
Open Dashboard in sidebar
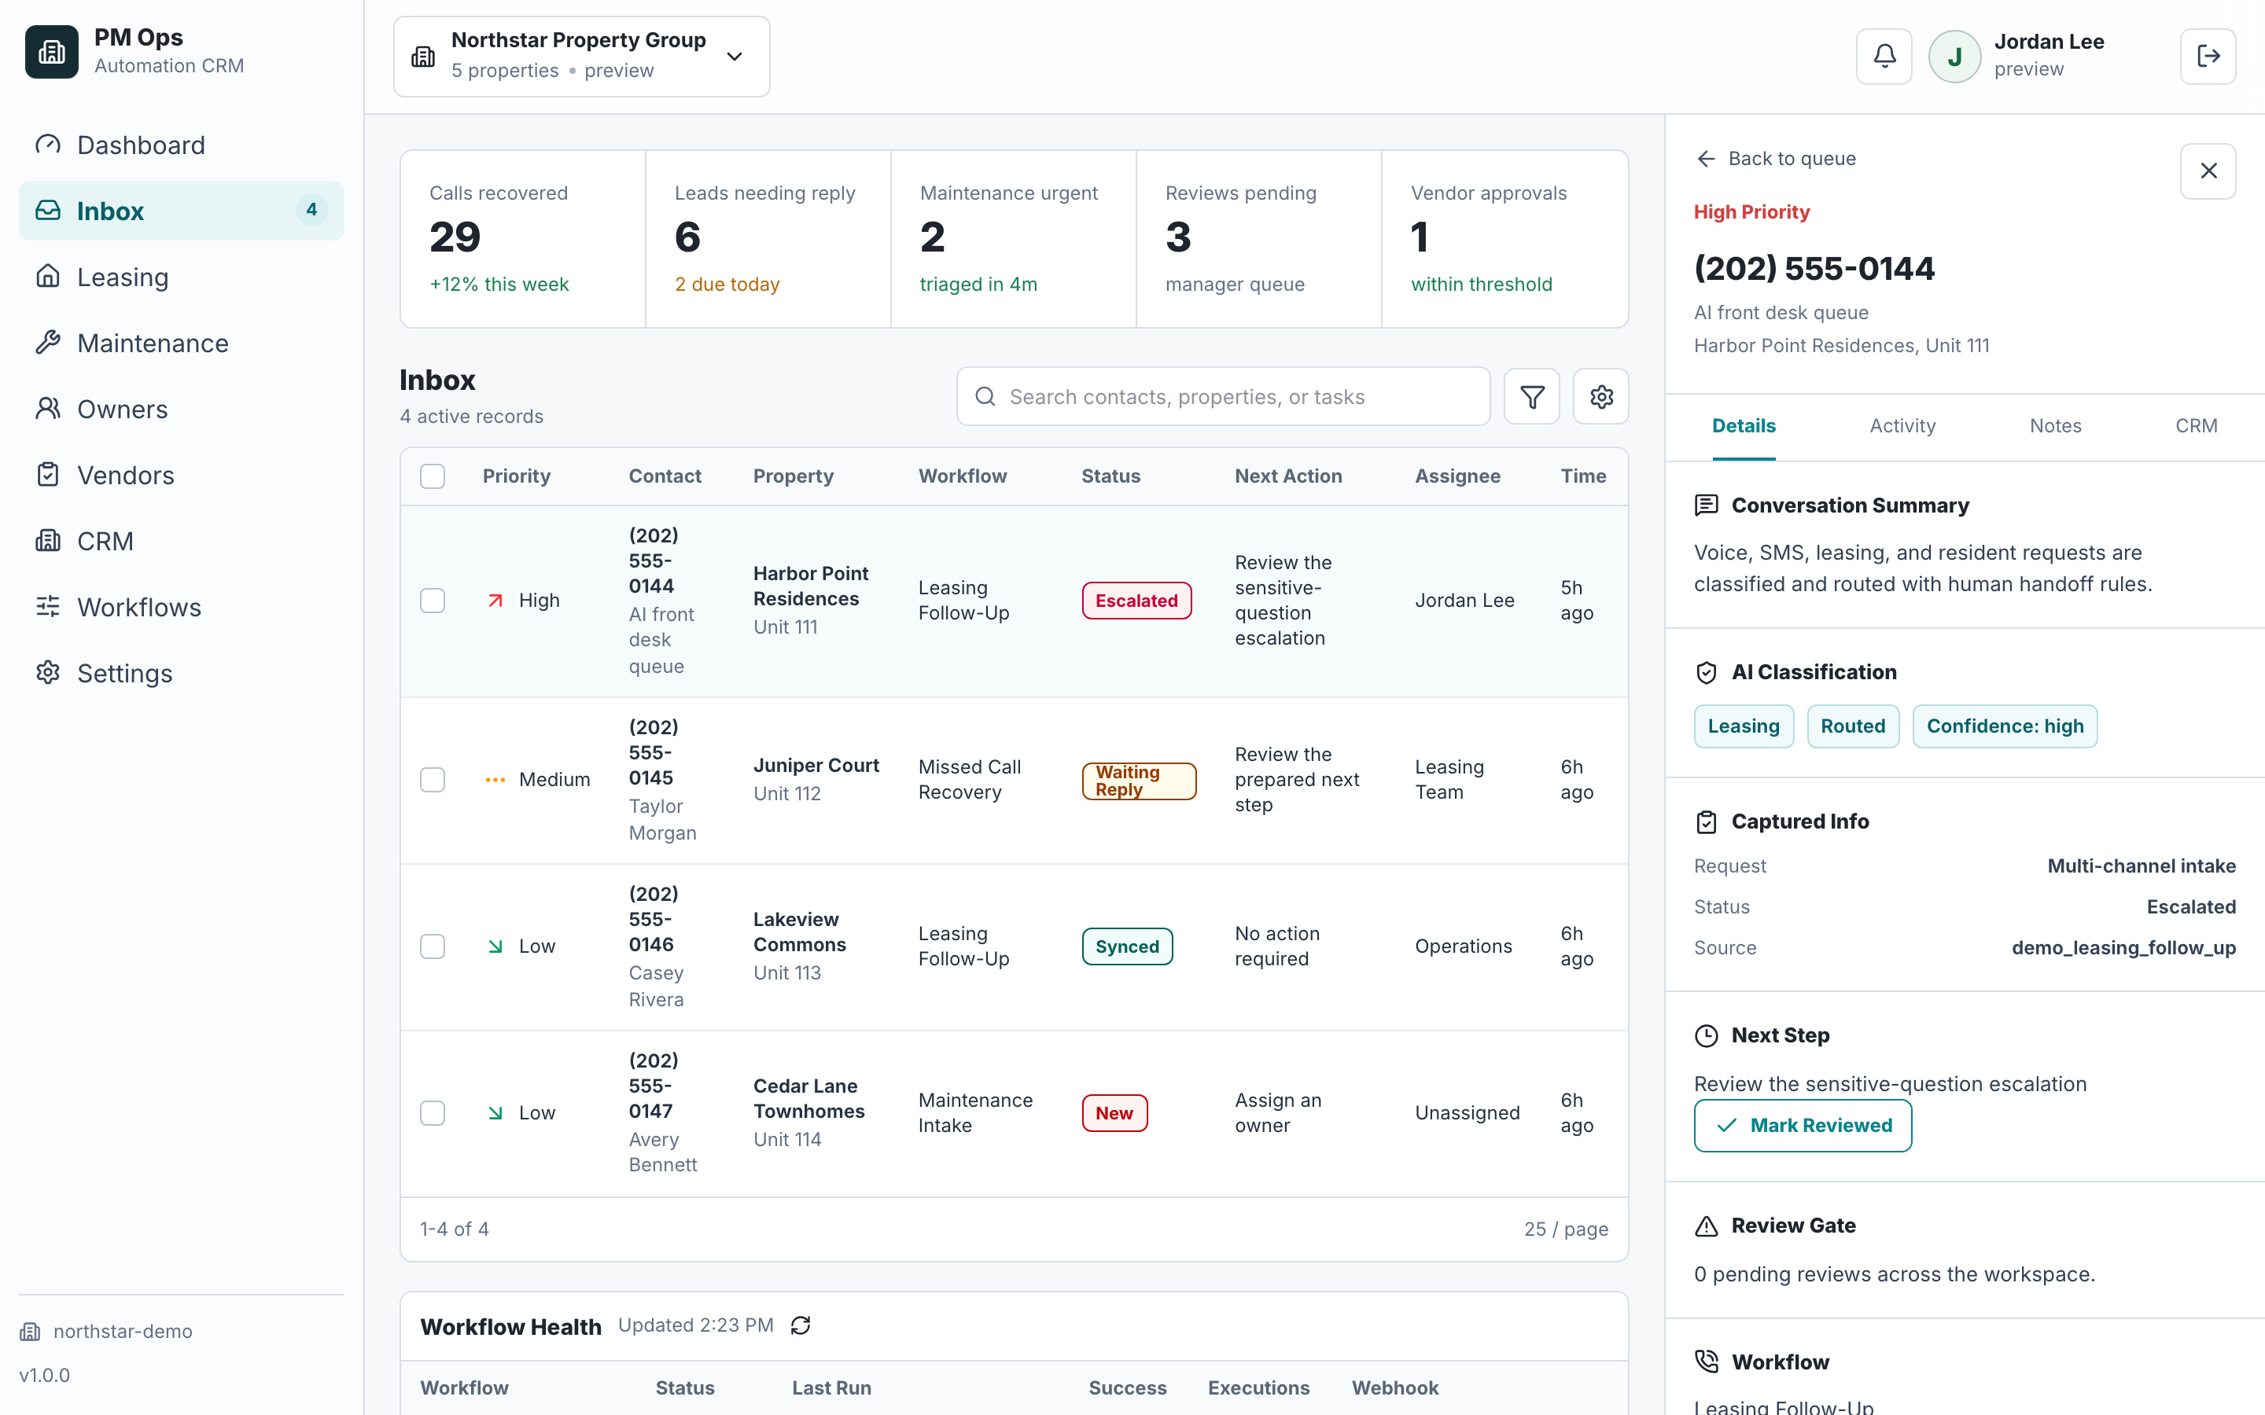point(182,145)
